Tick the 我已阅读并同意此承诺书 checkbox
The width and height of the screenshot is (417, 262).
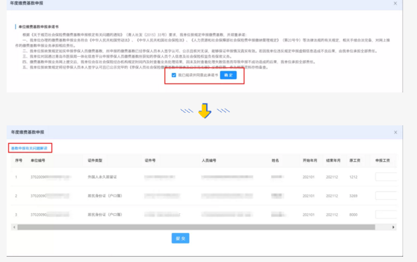(x=174, y=75)
